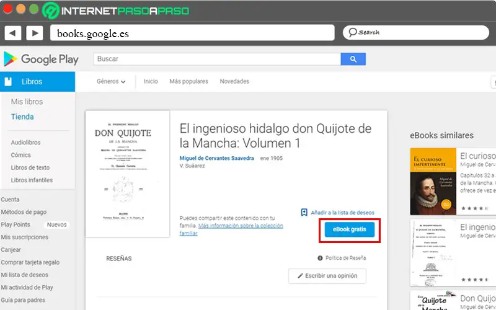Open Mi lista de deseos

point(25,275)
